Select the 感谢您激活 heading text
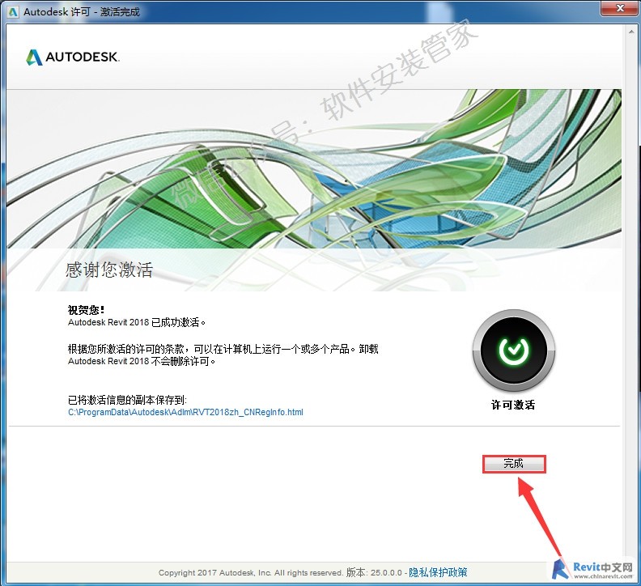641x586 pixels. [x=109, y=270]
